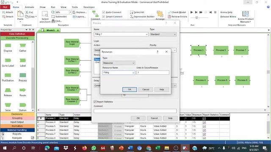Toggle Report Statistics for Process 3 row

[204, 119]
